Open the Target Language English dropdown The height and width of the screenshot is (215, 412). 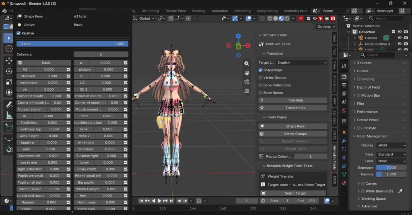(302, 63)
